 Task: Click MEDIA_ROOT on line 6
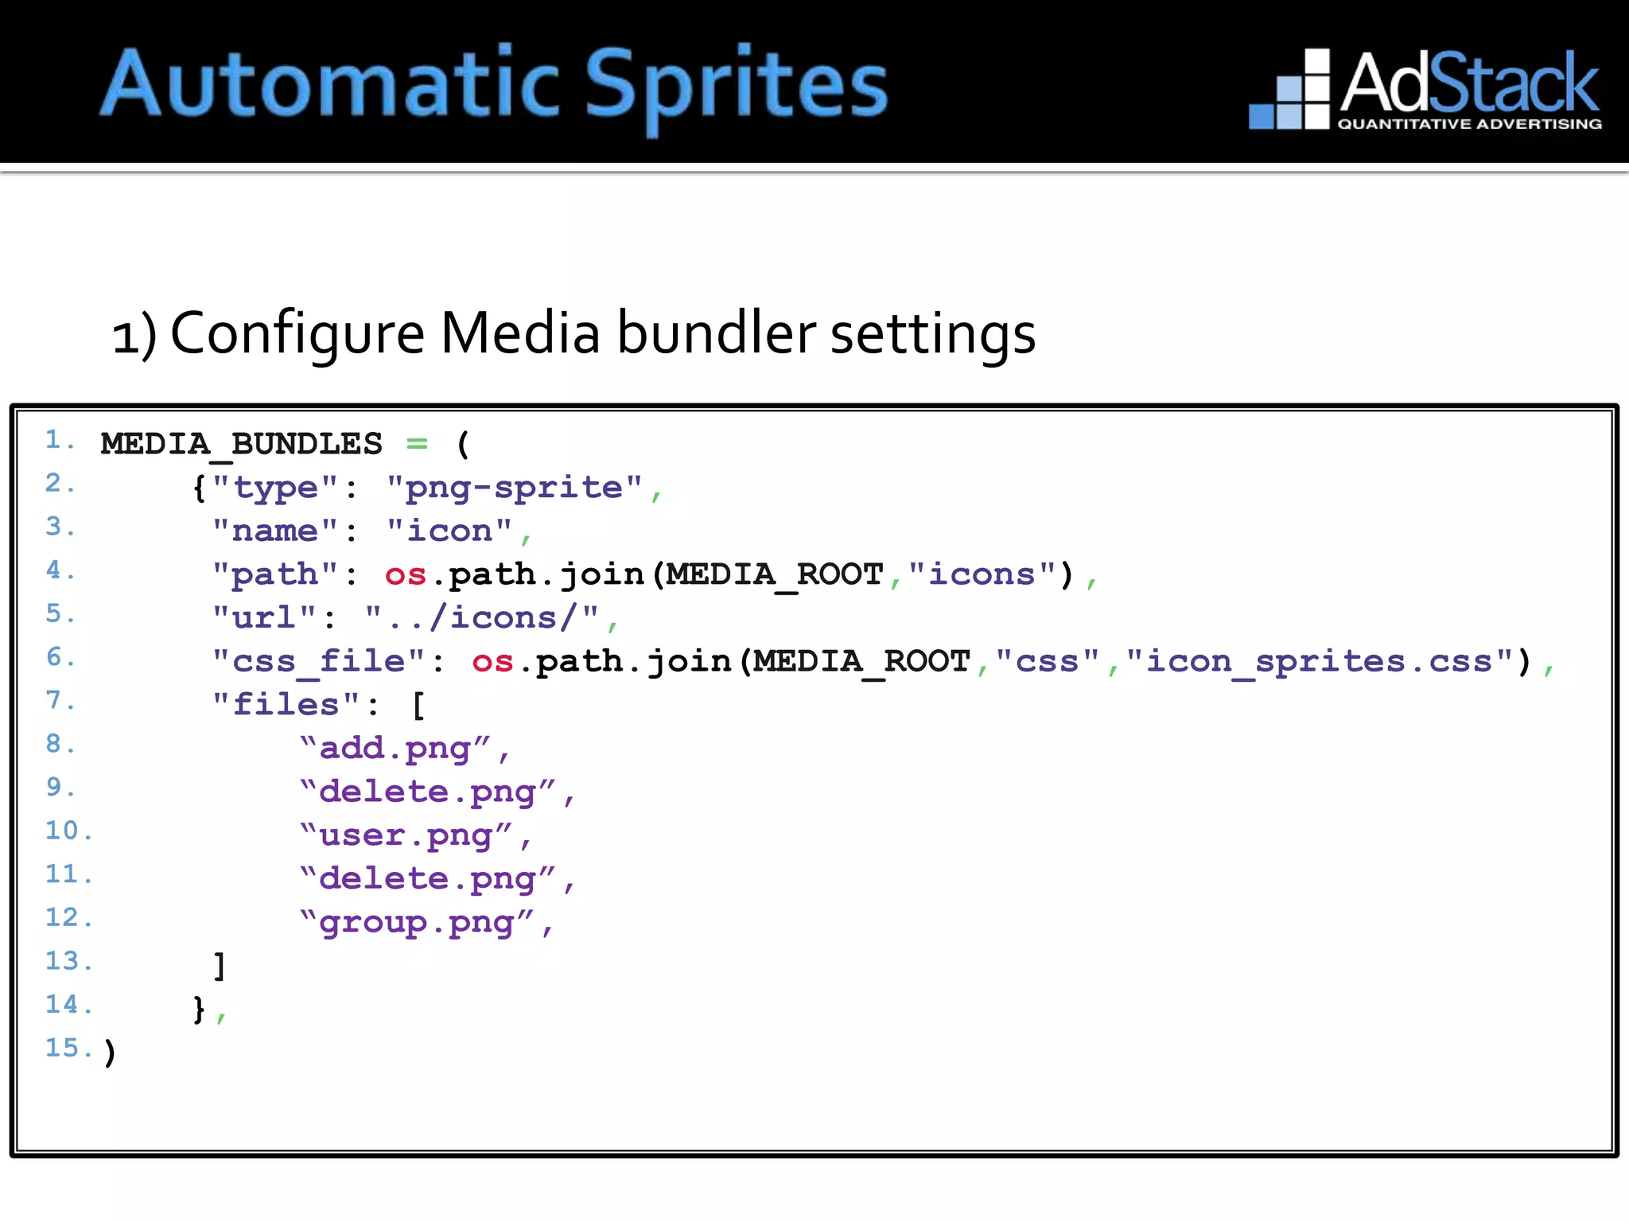pyautogui.click(x=862, y=662)
